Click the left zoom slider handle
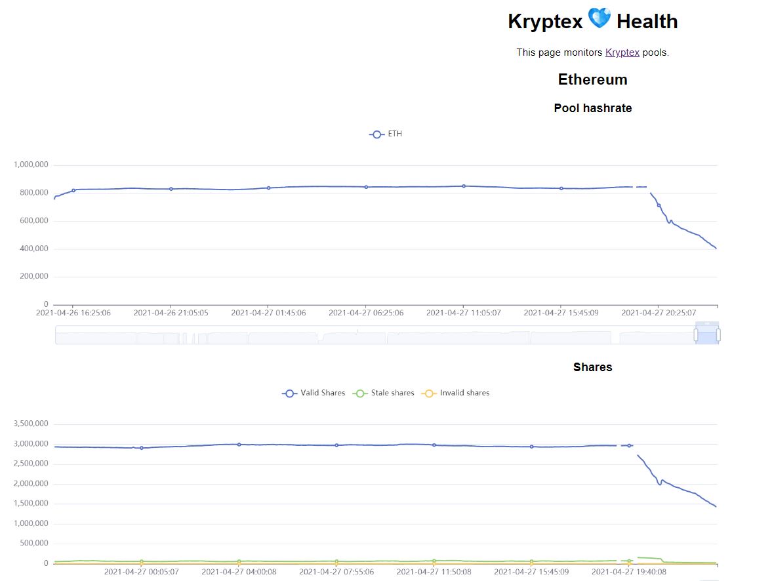Viewport: 772px width, 581px height. point(696,335)
